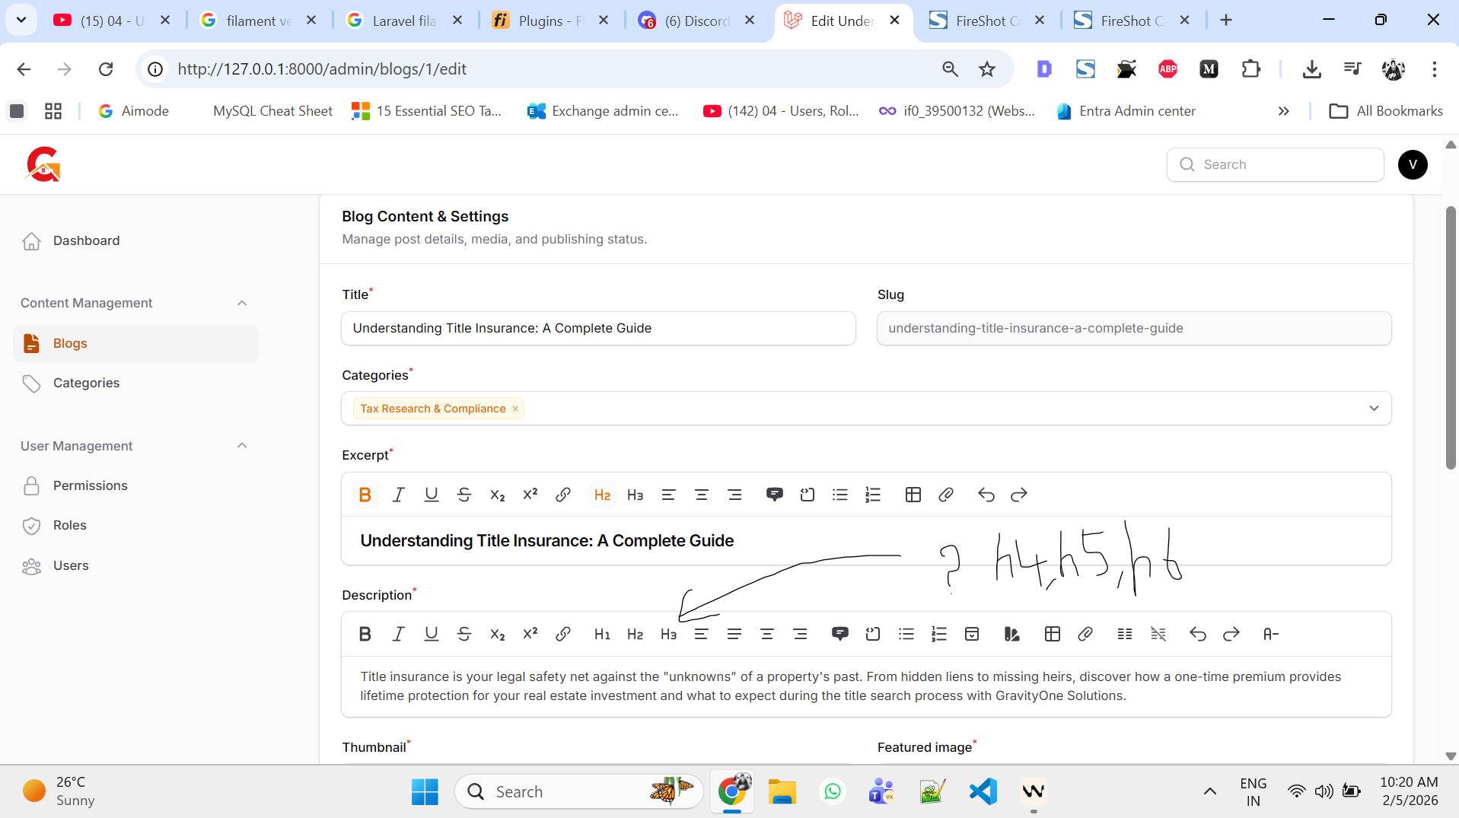
Task: Redo the change in the Excerpt editor
Action: 1019,495
